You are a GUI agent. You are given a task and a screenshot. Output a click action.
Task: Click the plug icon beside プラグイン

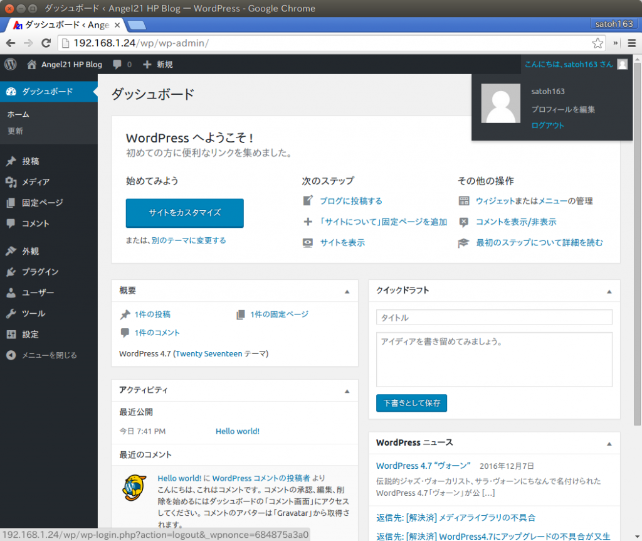coord(11,272)
